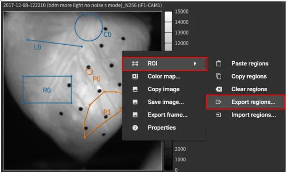Viewport: 287px width, 174px height.
Task: Click the Export regions arrow icon
Action: tap(219, 102)
